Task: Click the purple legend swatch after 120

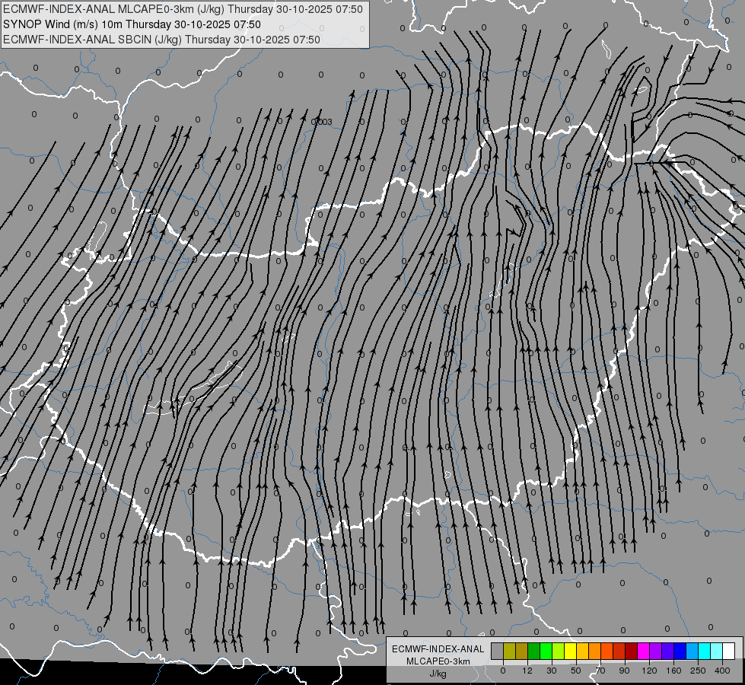Action: pos(656,651)
